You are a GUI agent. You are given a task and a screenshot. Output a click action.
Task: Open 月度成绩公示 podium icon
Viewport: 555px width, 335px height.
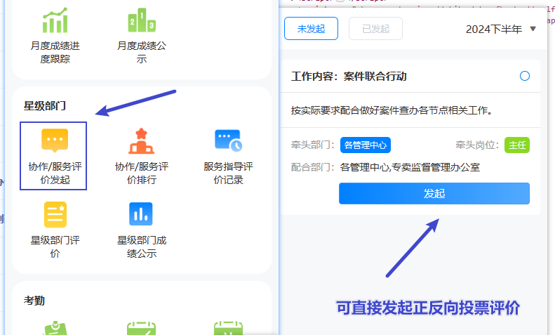click(141, 21)
